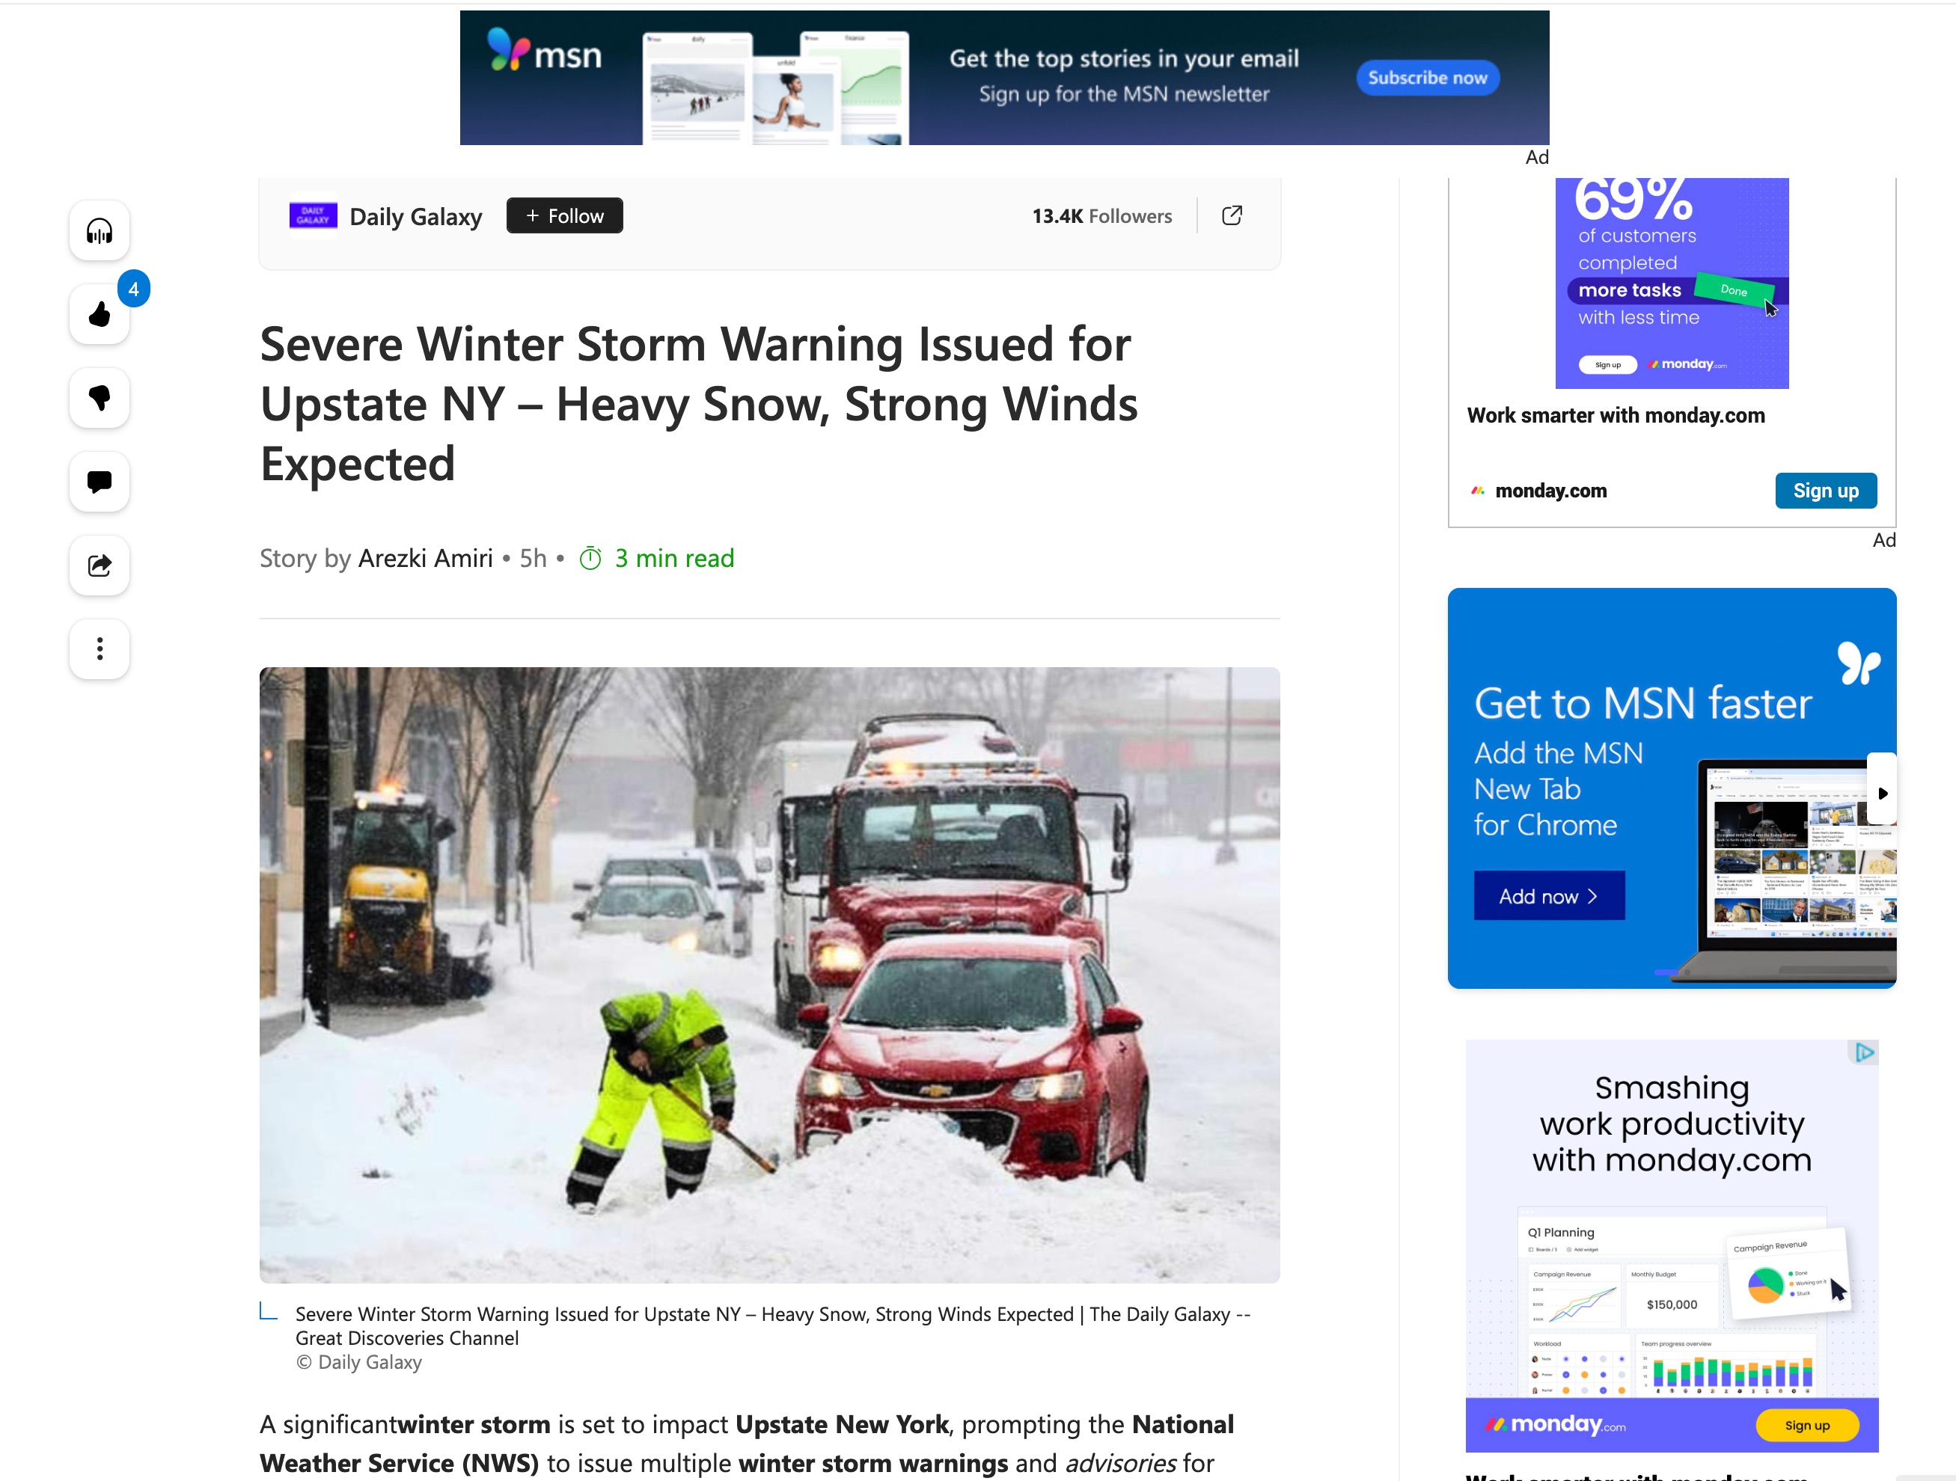
Task: Click the article thumbnail storm image
Action: (768, 975)
